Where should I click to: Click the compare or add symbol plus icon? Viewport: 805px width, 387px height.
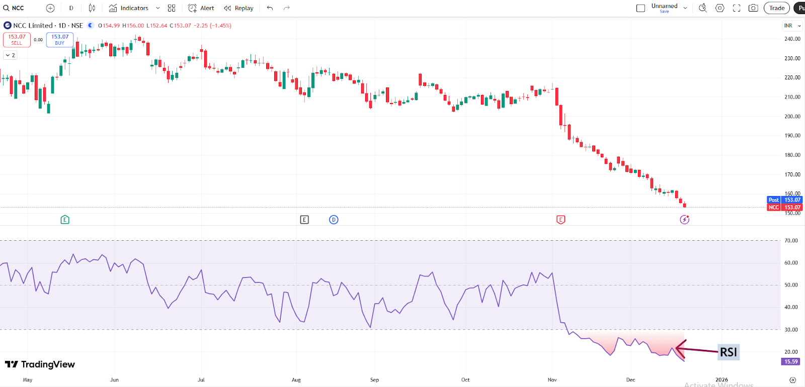pyautogui.click(x=50, y=8)
